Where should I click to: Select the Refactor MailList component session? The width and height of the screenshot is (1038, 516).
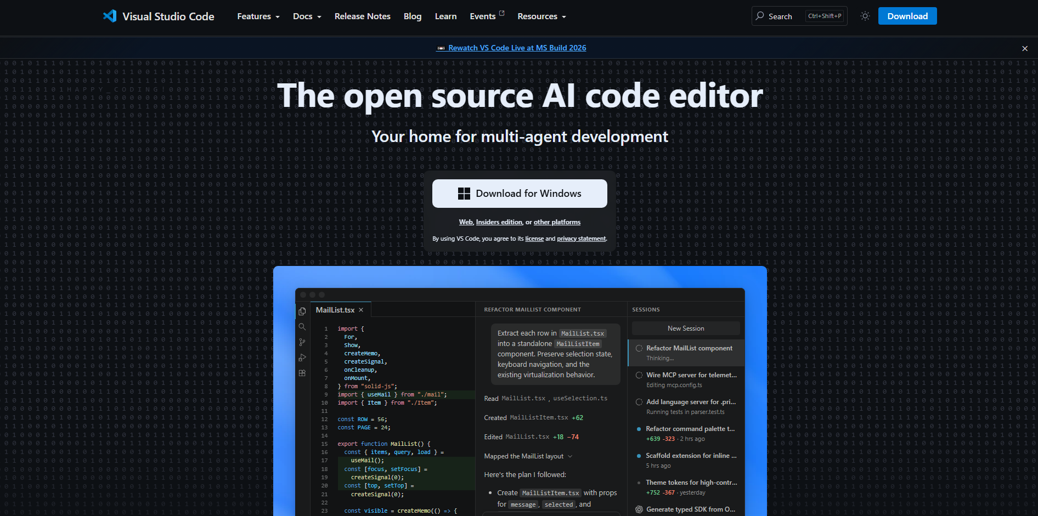(x=686, y=353)
